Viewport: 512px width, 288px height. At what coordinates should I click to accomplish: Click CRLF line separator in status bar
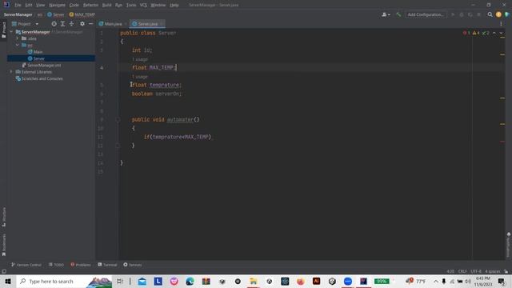pos(462,271)
